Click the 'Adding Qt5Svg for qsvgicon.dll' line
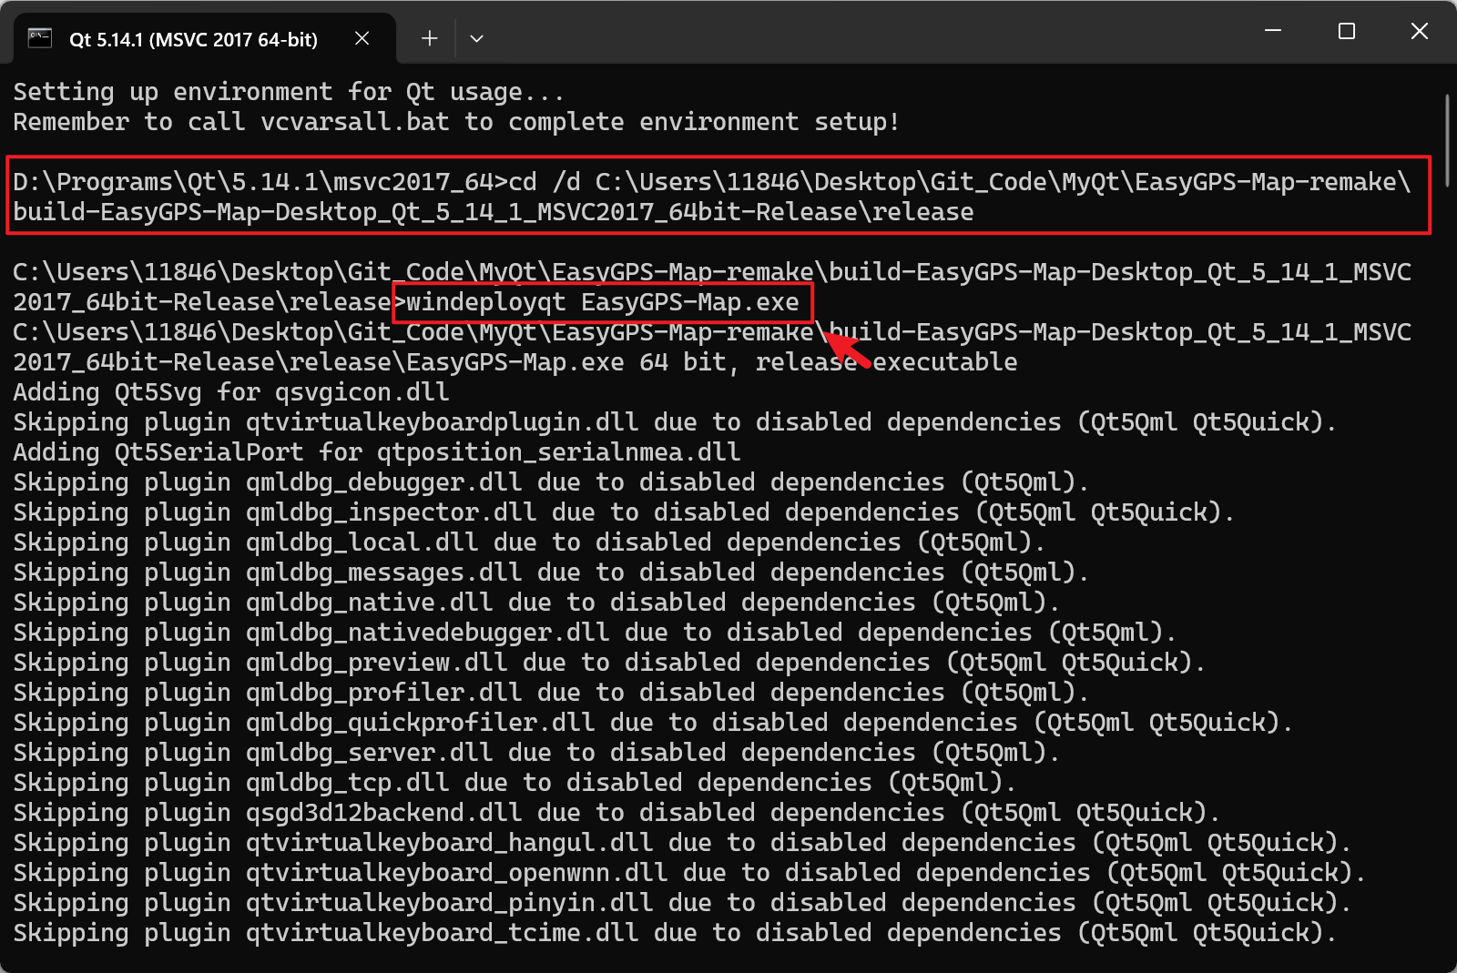Image resolution: width=1457 pixels, height=973 pixels. (x=231, y=392)
